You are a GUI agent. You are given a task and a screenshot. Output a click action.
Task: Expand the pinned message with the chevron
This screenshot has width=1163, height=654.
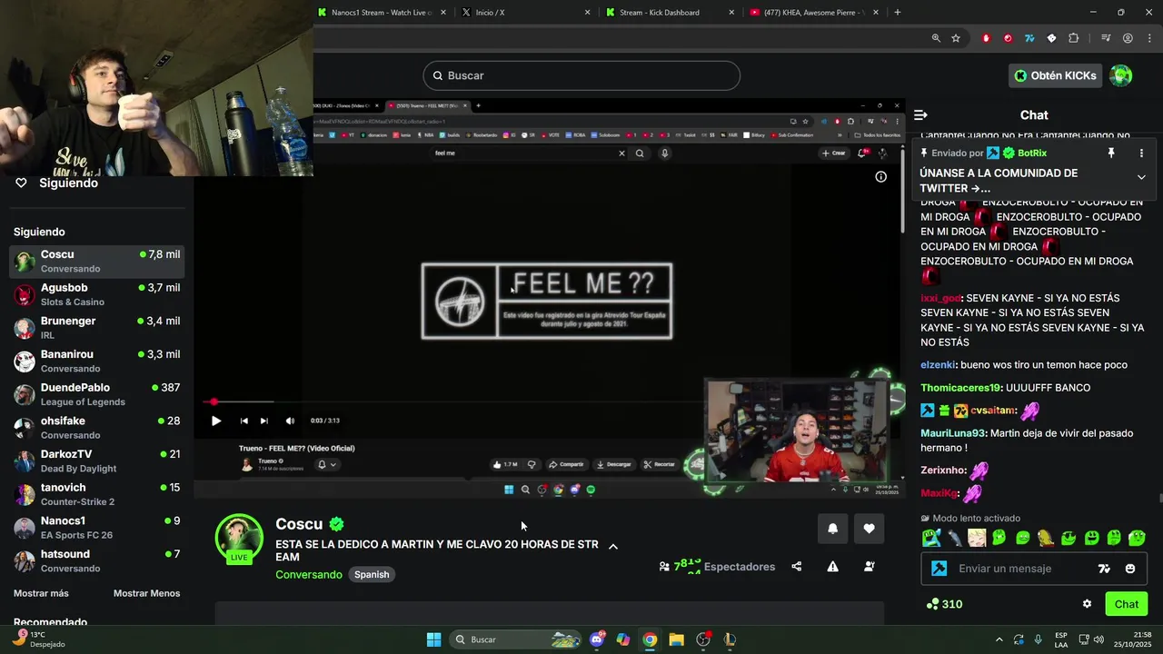click(1141, 177)
